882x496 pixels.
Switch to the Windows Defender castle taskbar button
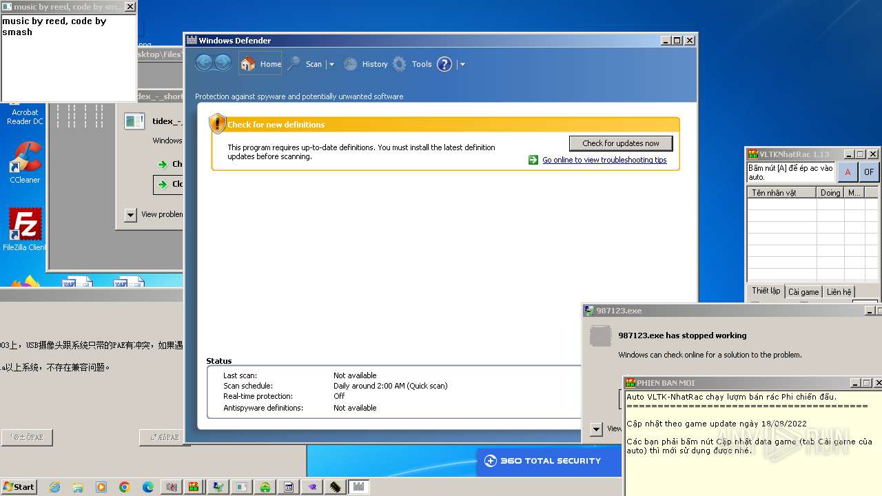point(359,487)
